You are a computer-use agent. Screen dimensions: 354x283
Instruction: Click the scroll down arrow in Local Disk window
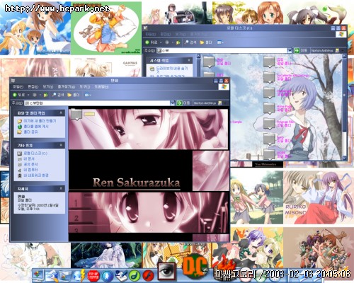click(344, 158)
